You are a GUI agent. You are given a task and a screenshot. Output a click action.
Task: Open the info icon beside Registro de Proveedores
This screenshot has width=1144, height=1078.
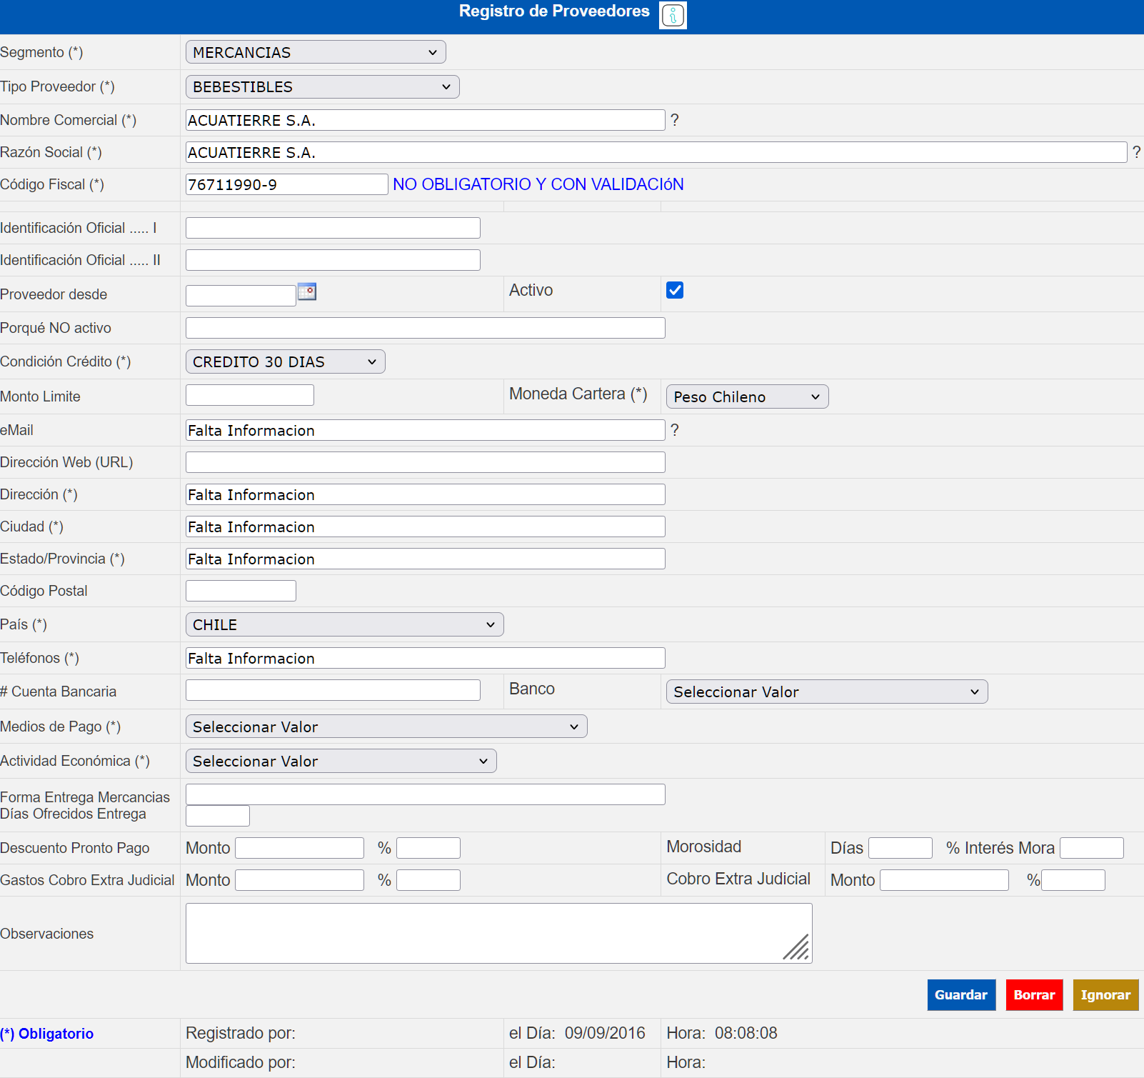pos(673,15)
